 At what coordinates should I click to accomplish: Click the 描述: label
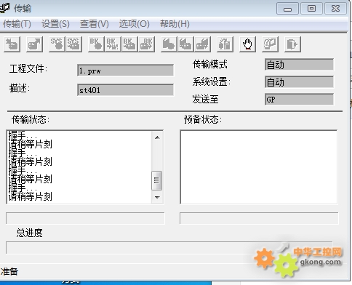click(20, 88)
